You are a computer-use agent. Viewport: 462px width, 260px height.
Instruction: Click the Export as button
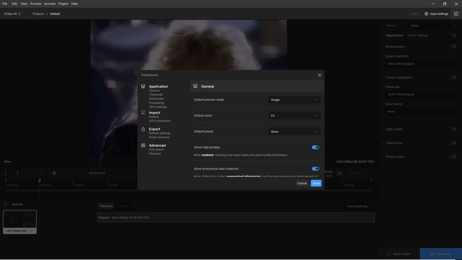tap(441, 254)
